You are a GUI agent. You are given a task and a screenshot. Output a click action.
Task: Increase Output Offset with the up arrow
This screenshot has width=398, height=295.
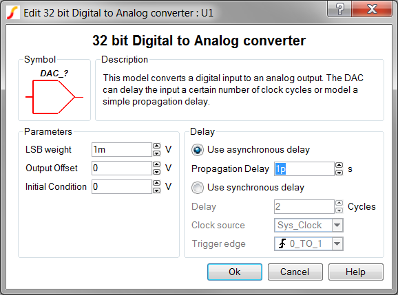pyautogui.click(x=156, y=164)
